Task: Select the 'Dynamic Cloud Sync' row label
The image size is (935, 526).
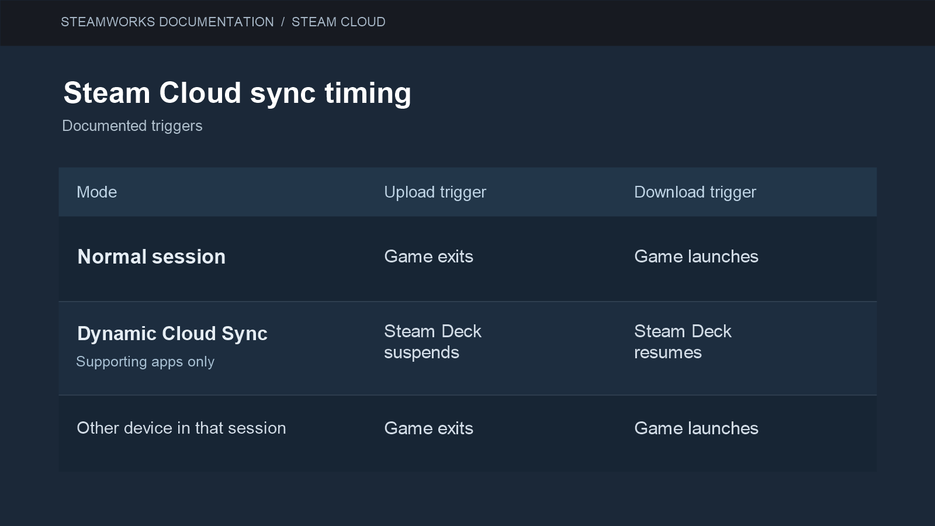Action: coord(172,334)
